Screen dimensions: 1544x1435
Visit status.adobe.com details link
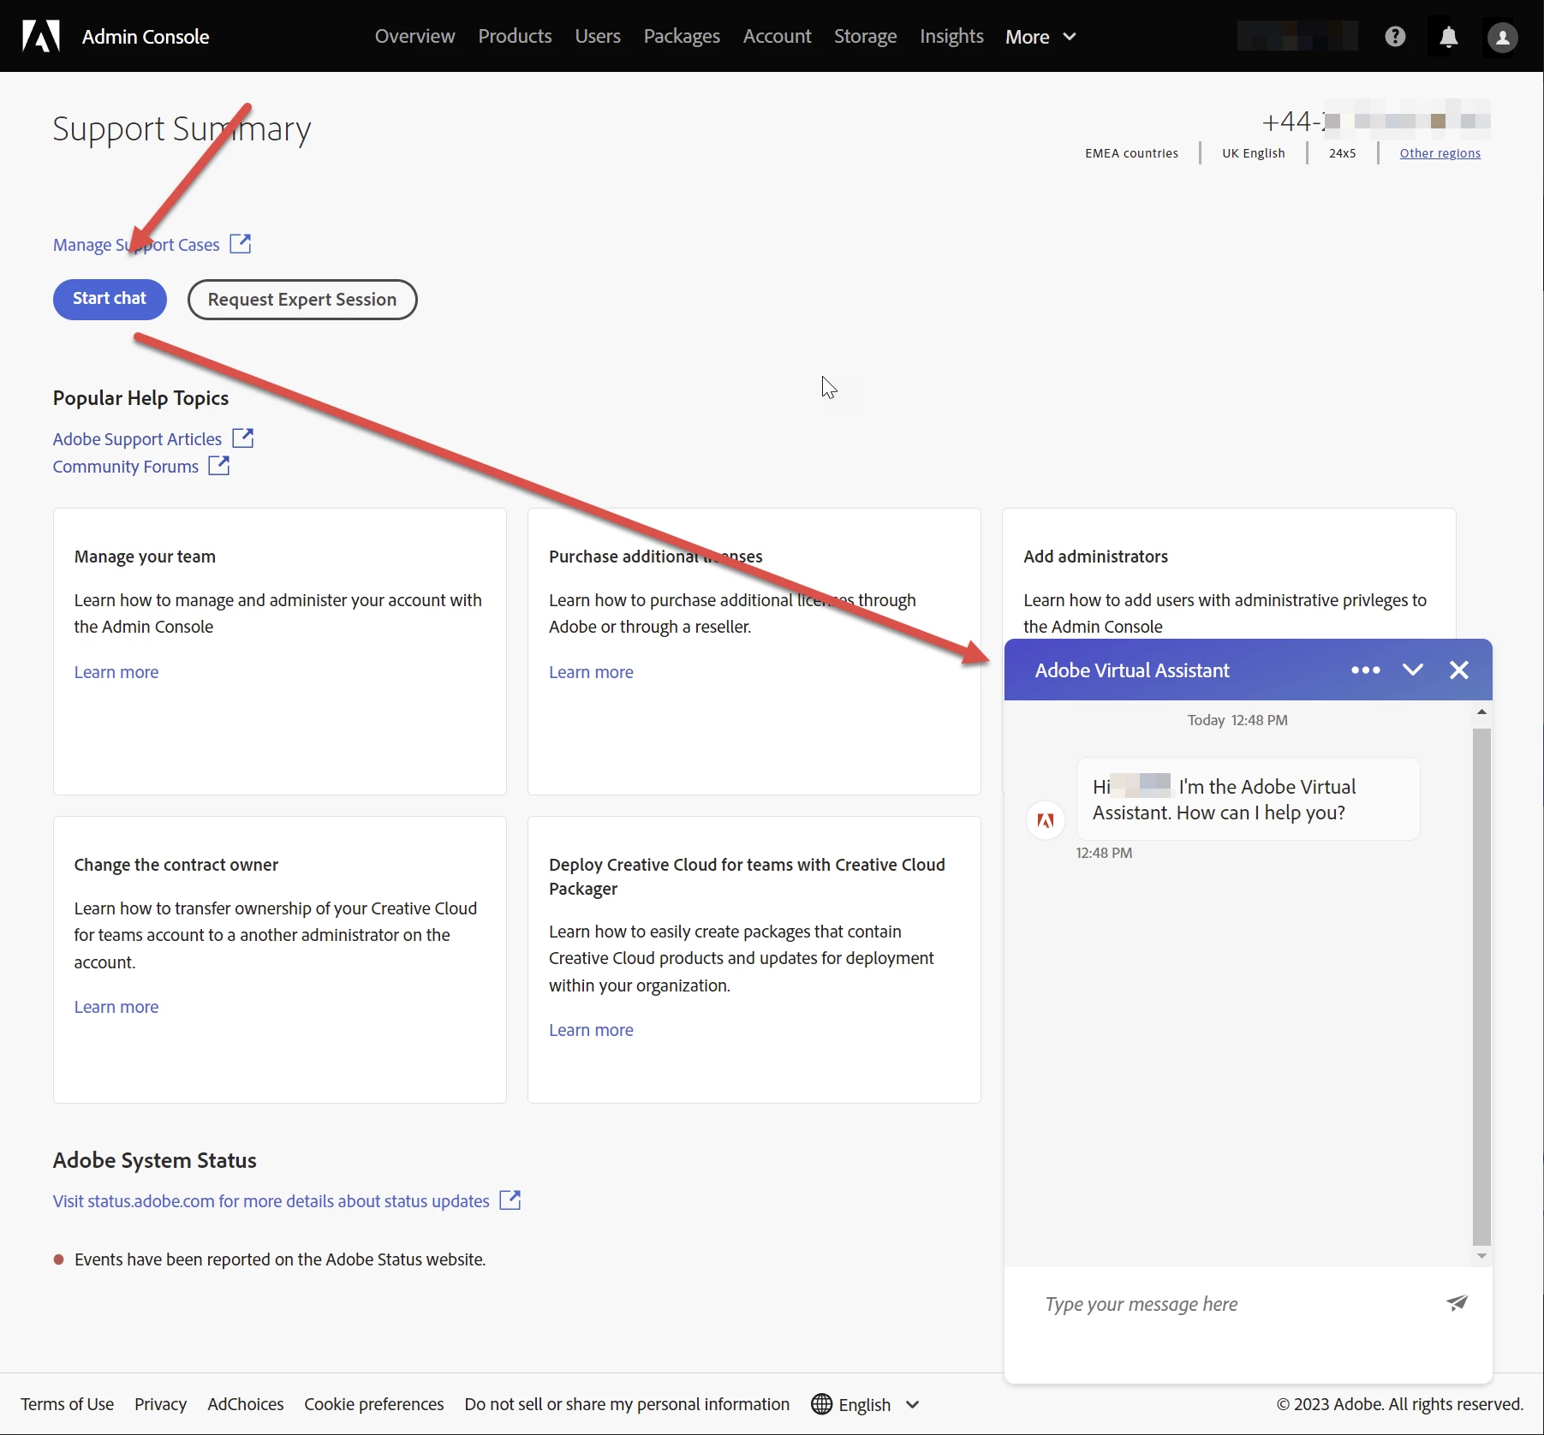271,1201
